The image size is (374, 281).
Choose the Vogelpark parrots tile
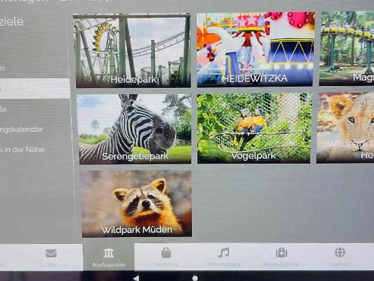[x=254, y=128]
